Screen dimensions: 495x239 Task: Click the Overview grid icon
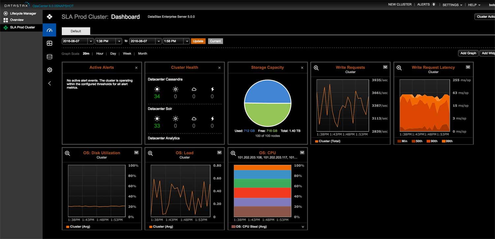click(x=6, y=20)
